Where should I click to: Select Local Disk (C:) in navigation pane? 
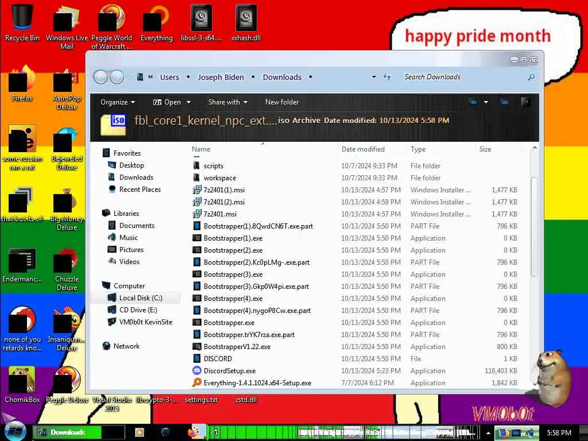tap(141, 298)
